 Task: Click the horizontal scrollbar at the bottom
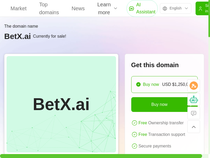(x=101, y=156)
